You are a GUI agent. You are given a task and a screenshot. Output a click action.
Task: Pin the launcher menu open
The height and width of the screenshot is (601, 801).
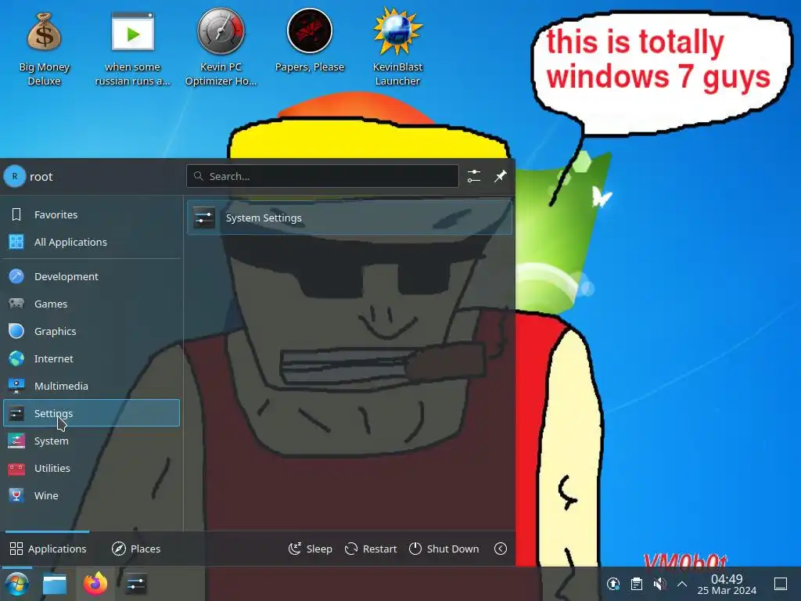coord(500,176)
